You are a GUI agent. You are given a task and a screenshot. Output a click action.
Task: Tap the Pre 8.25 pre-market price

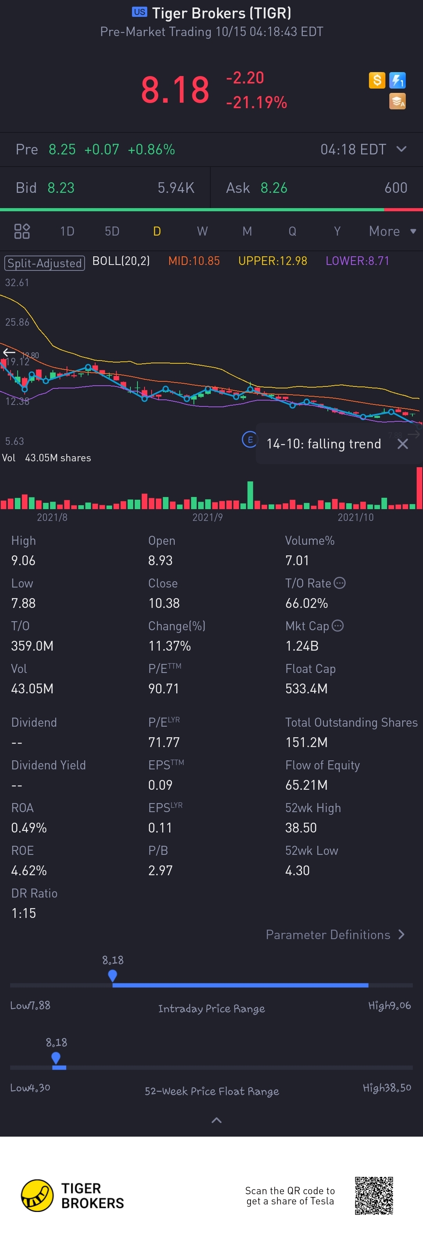[x=45, y=149]
